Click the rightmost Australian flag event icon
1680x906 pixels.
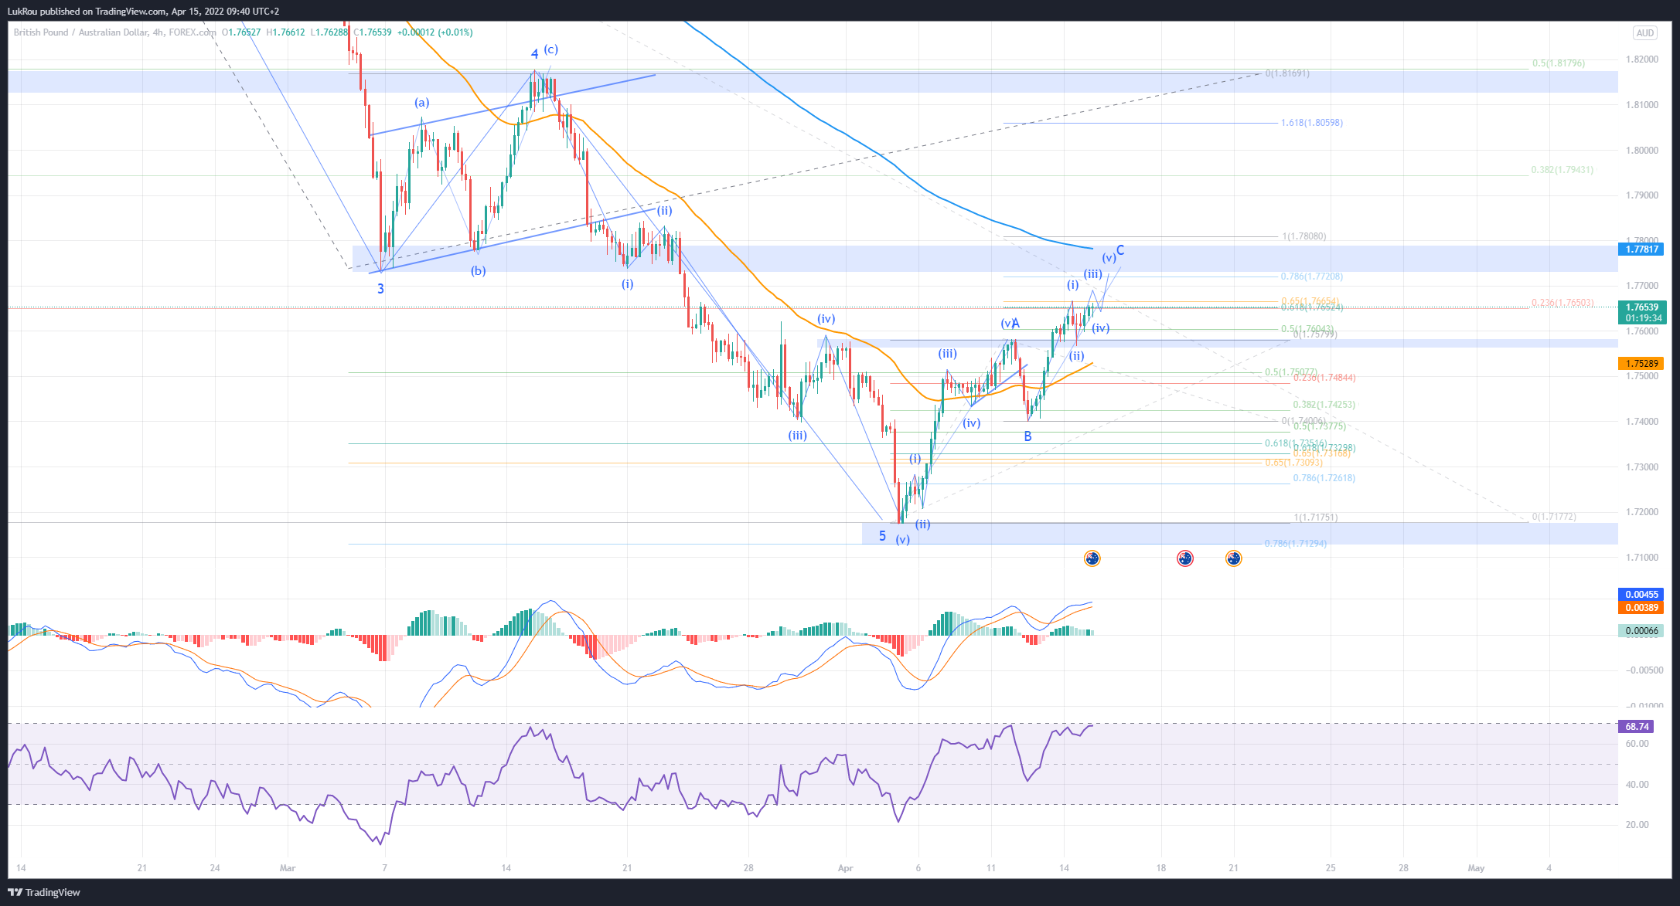pyautogui.click(x=1233, y=558)
